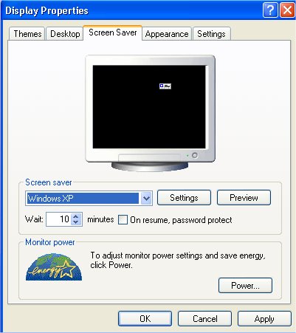Click the small logo inside the preview monitor
The height and width of the screenshot is (333, 296).
pyautogui.click(x=165, y=86)
